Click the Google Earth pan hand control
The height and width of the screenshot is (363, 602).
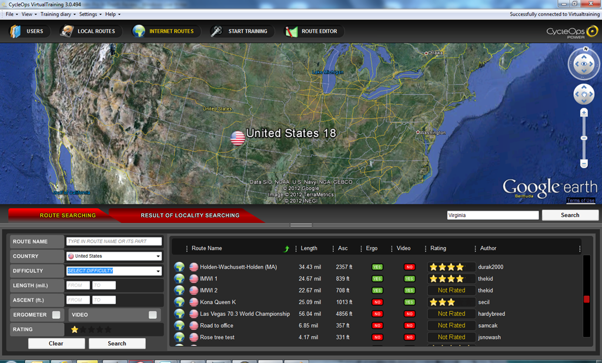point(584,94)
